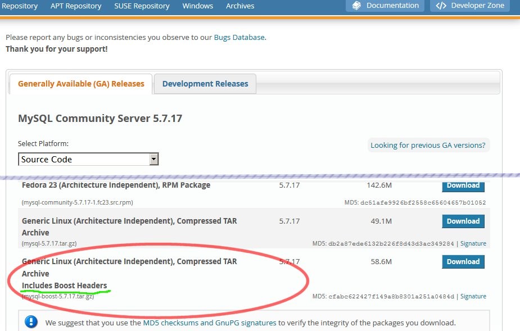This screenshot has height=331, width=520.
Task: Download mysql-5.7.17.tar.gz 49.1M archive
Action: coord(463,221)
